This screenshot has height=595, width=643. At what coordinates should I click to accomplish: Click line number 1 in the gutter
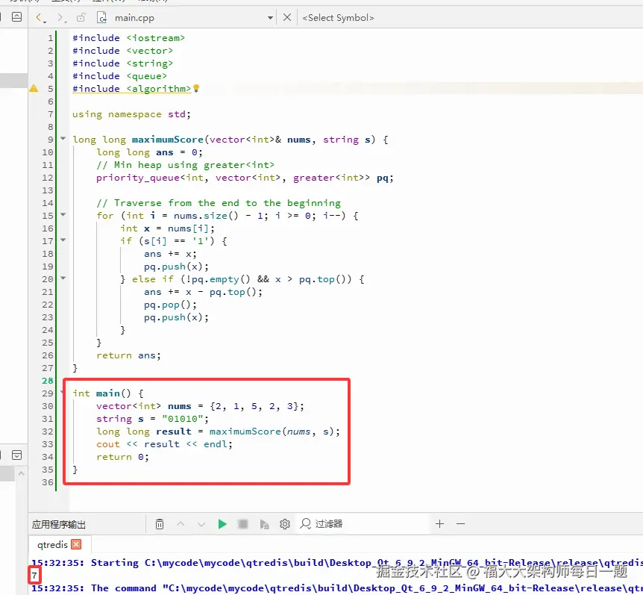click(51, 38)
